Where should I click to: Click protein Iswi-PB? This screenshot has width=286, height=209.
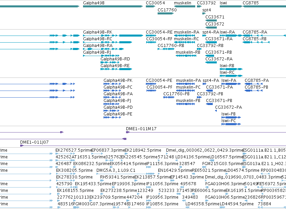[231, 117]
